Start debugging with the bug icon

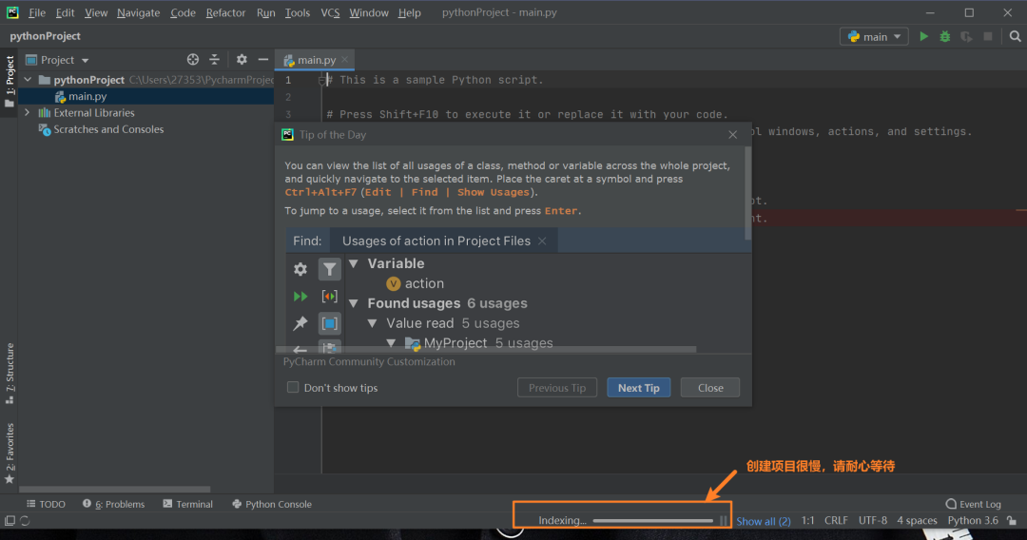(x=944, y=37)
